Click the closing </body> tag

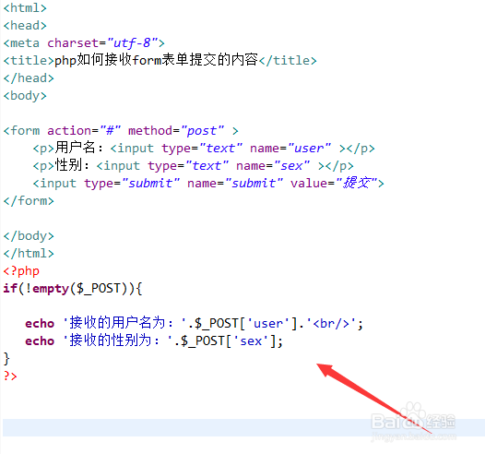pyautogui.click(x=29, y=236)
